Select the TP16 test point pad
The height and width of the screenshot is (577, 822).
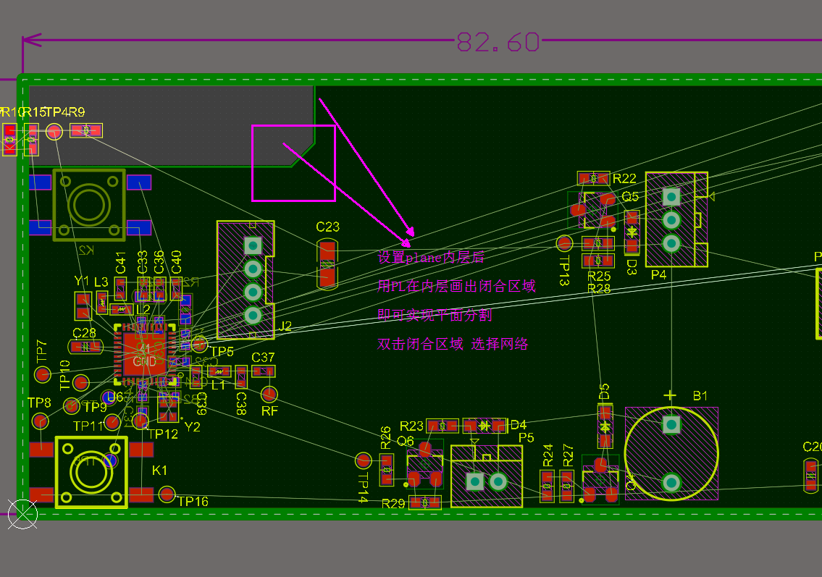pos(167,494)
